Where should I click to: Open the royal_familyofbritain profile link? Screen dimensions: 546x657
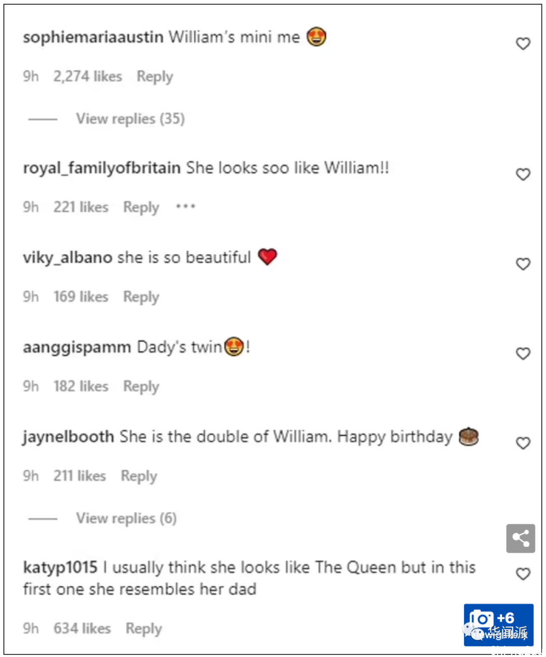(x=102, y=168)
